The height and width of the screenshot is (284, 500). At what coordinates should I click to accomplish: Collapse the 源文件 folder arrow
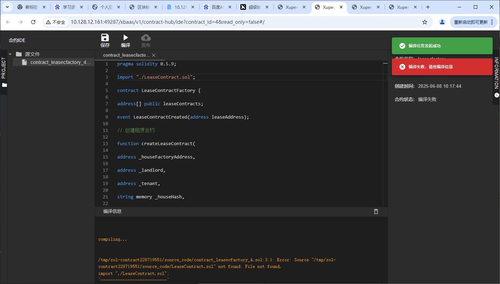[10, 54]
